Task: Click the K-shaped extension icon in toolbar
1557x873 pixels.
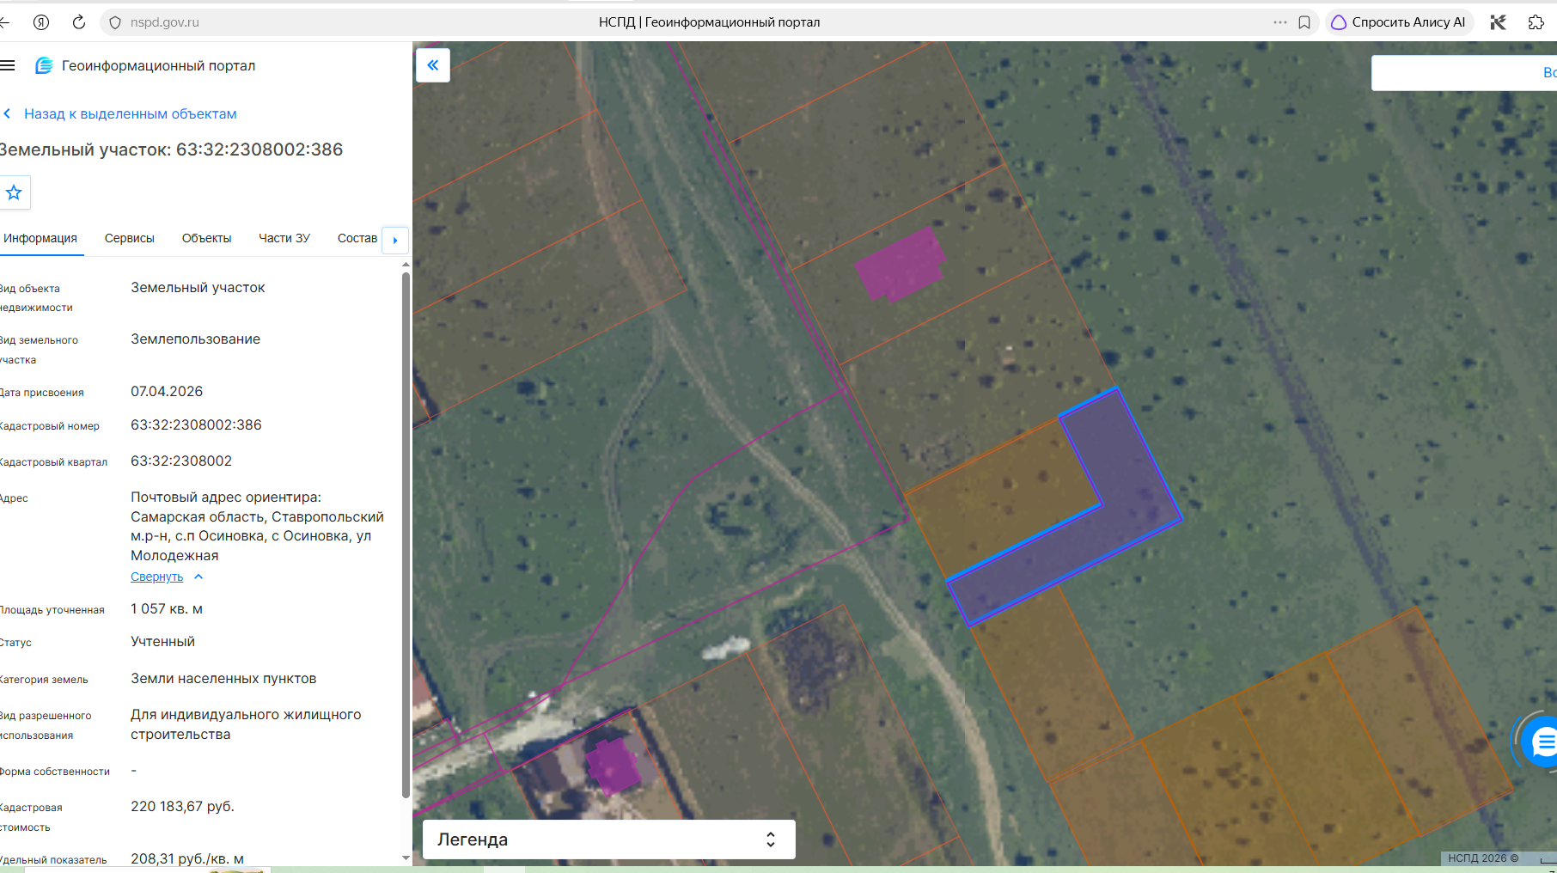Action: point(1499,22)
